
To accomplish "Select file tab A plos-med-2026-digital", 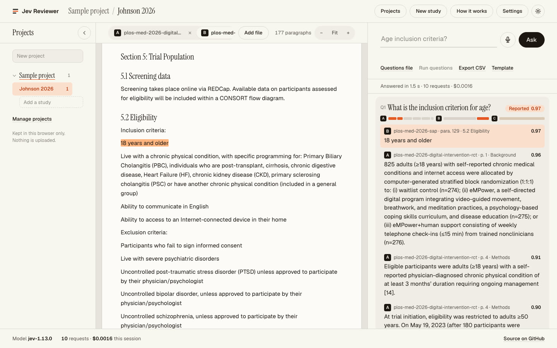I will click(x=148, y=33).
